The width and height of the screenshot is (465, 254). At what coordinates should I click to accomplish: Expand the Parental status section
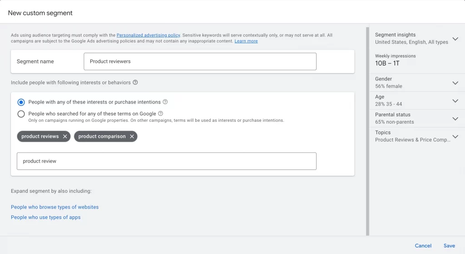455,119
